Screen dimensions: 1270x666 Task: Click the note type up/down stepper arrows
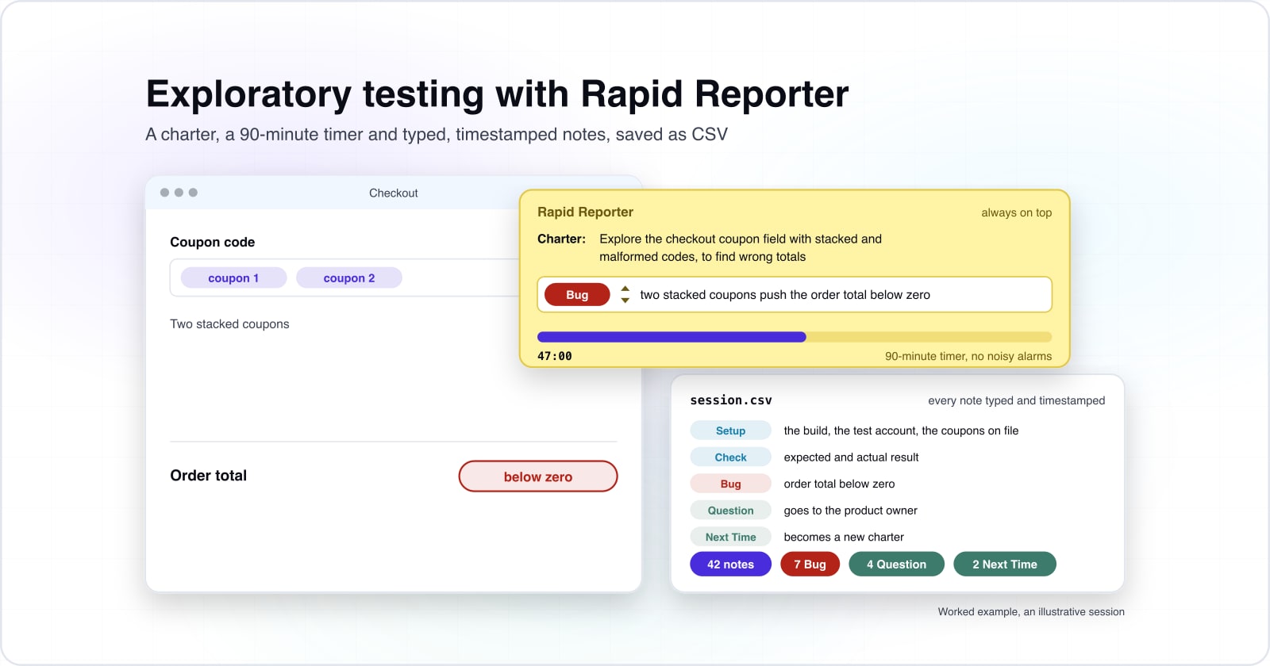click(625, 295)
